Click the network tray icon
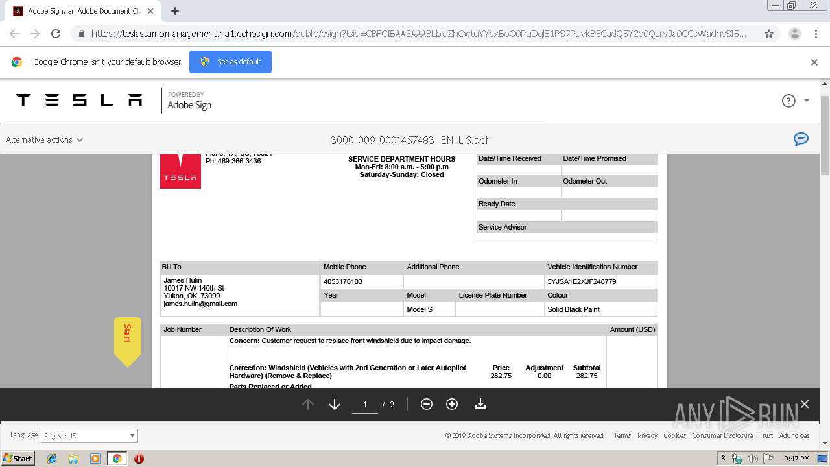 pos(738,459)
